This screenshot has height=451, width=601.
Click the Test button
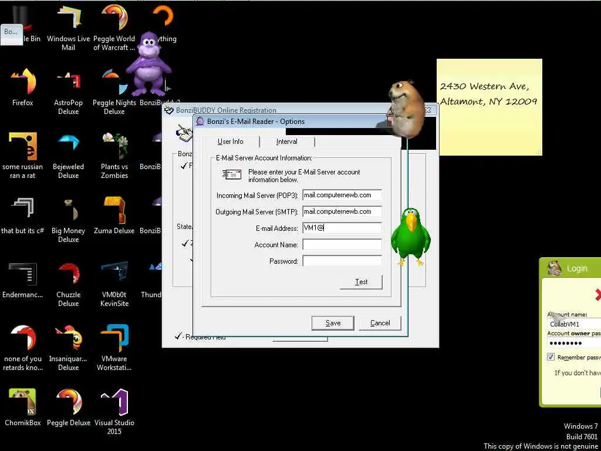[x=361, y=282]
